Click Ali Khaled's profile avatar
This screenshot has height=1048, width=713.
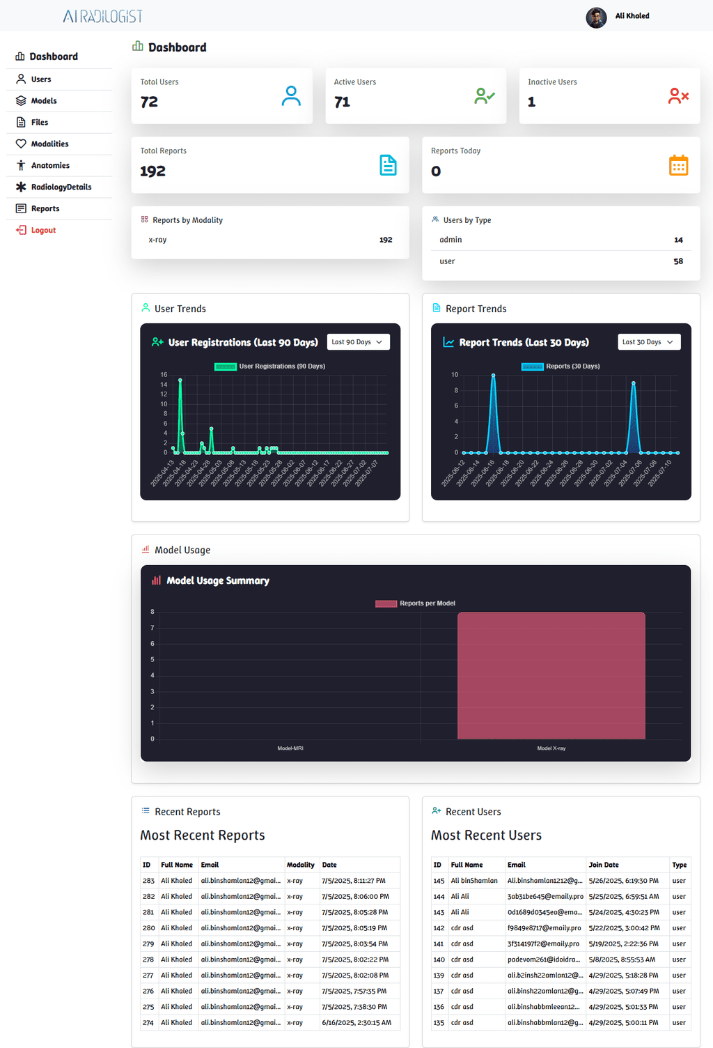pos(596,17)
